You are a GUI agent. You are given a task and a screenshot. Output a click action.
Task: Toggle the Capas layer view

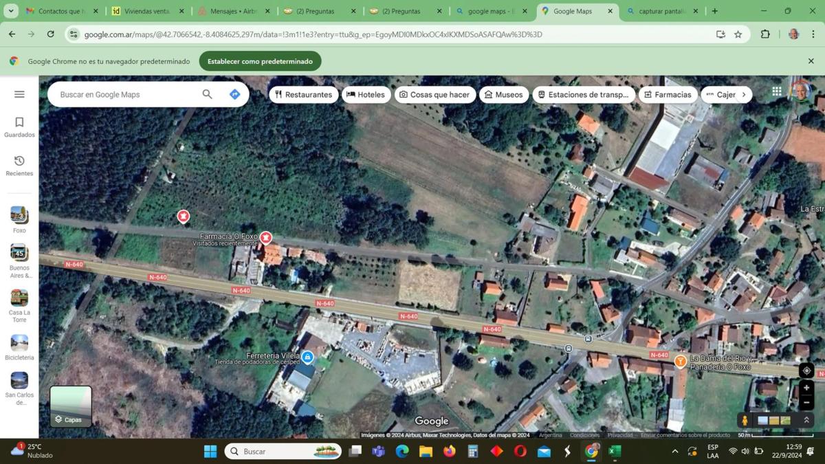click(71, 406)
